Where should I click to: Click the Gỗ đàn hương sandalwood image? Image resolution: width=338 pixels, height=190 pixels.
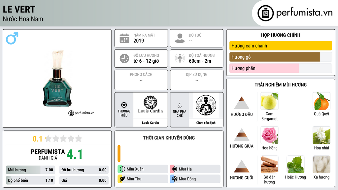(269, 165)
